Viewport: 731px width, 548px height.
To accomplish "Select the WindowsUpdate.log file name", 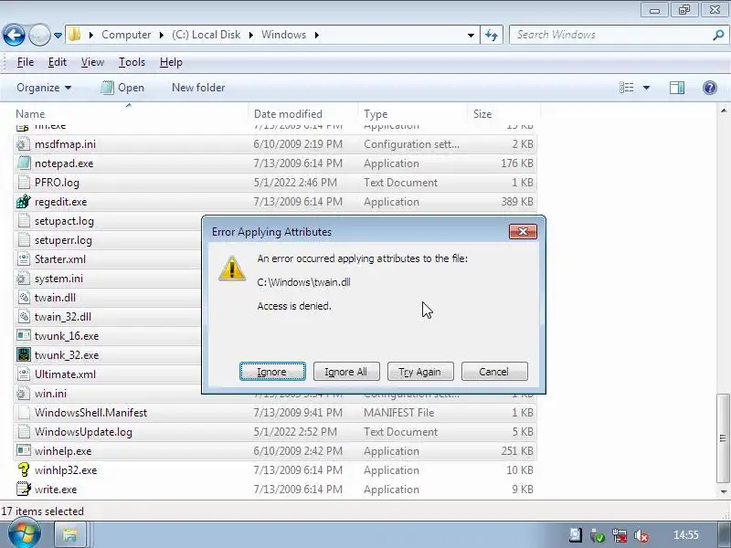I will pos(83,432).
